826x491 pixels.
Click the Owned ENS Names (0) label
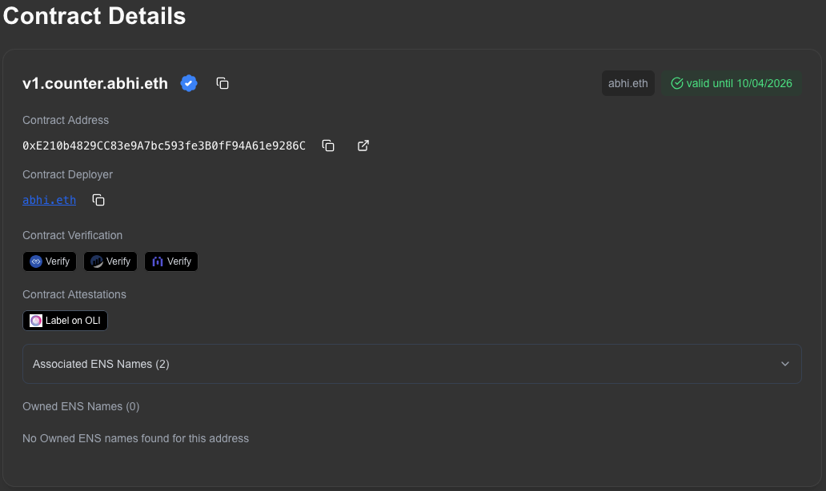[x=81, y=406]
